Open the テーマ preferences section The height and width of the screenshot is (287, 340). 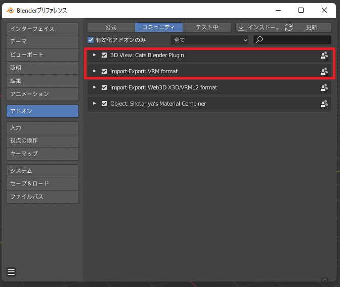click(42, 41)
